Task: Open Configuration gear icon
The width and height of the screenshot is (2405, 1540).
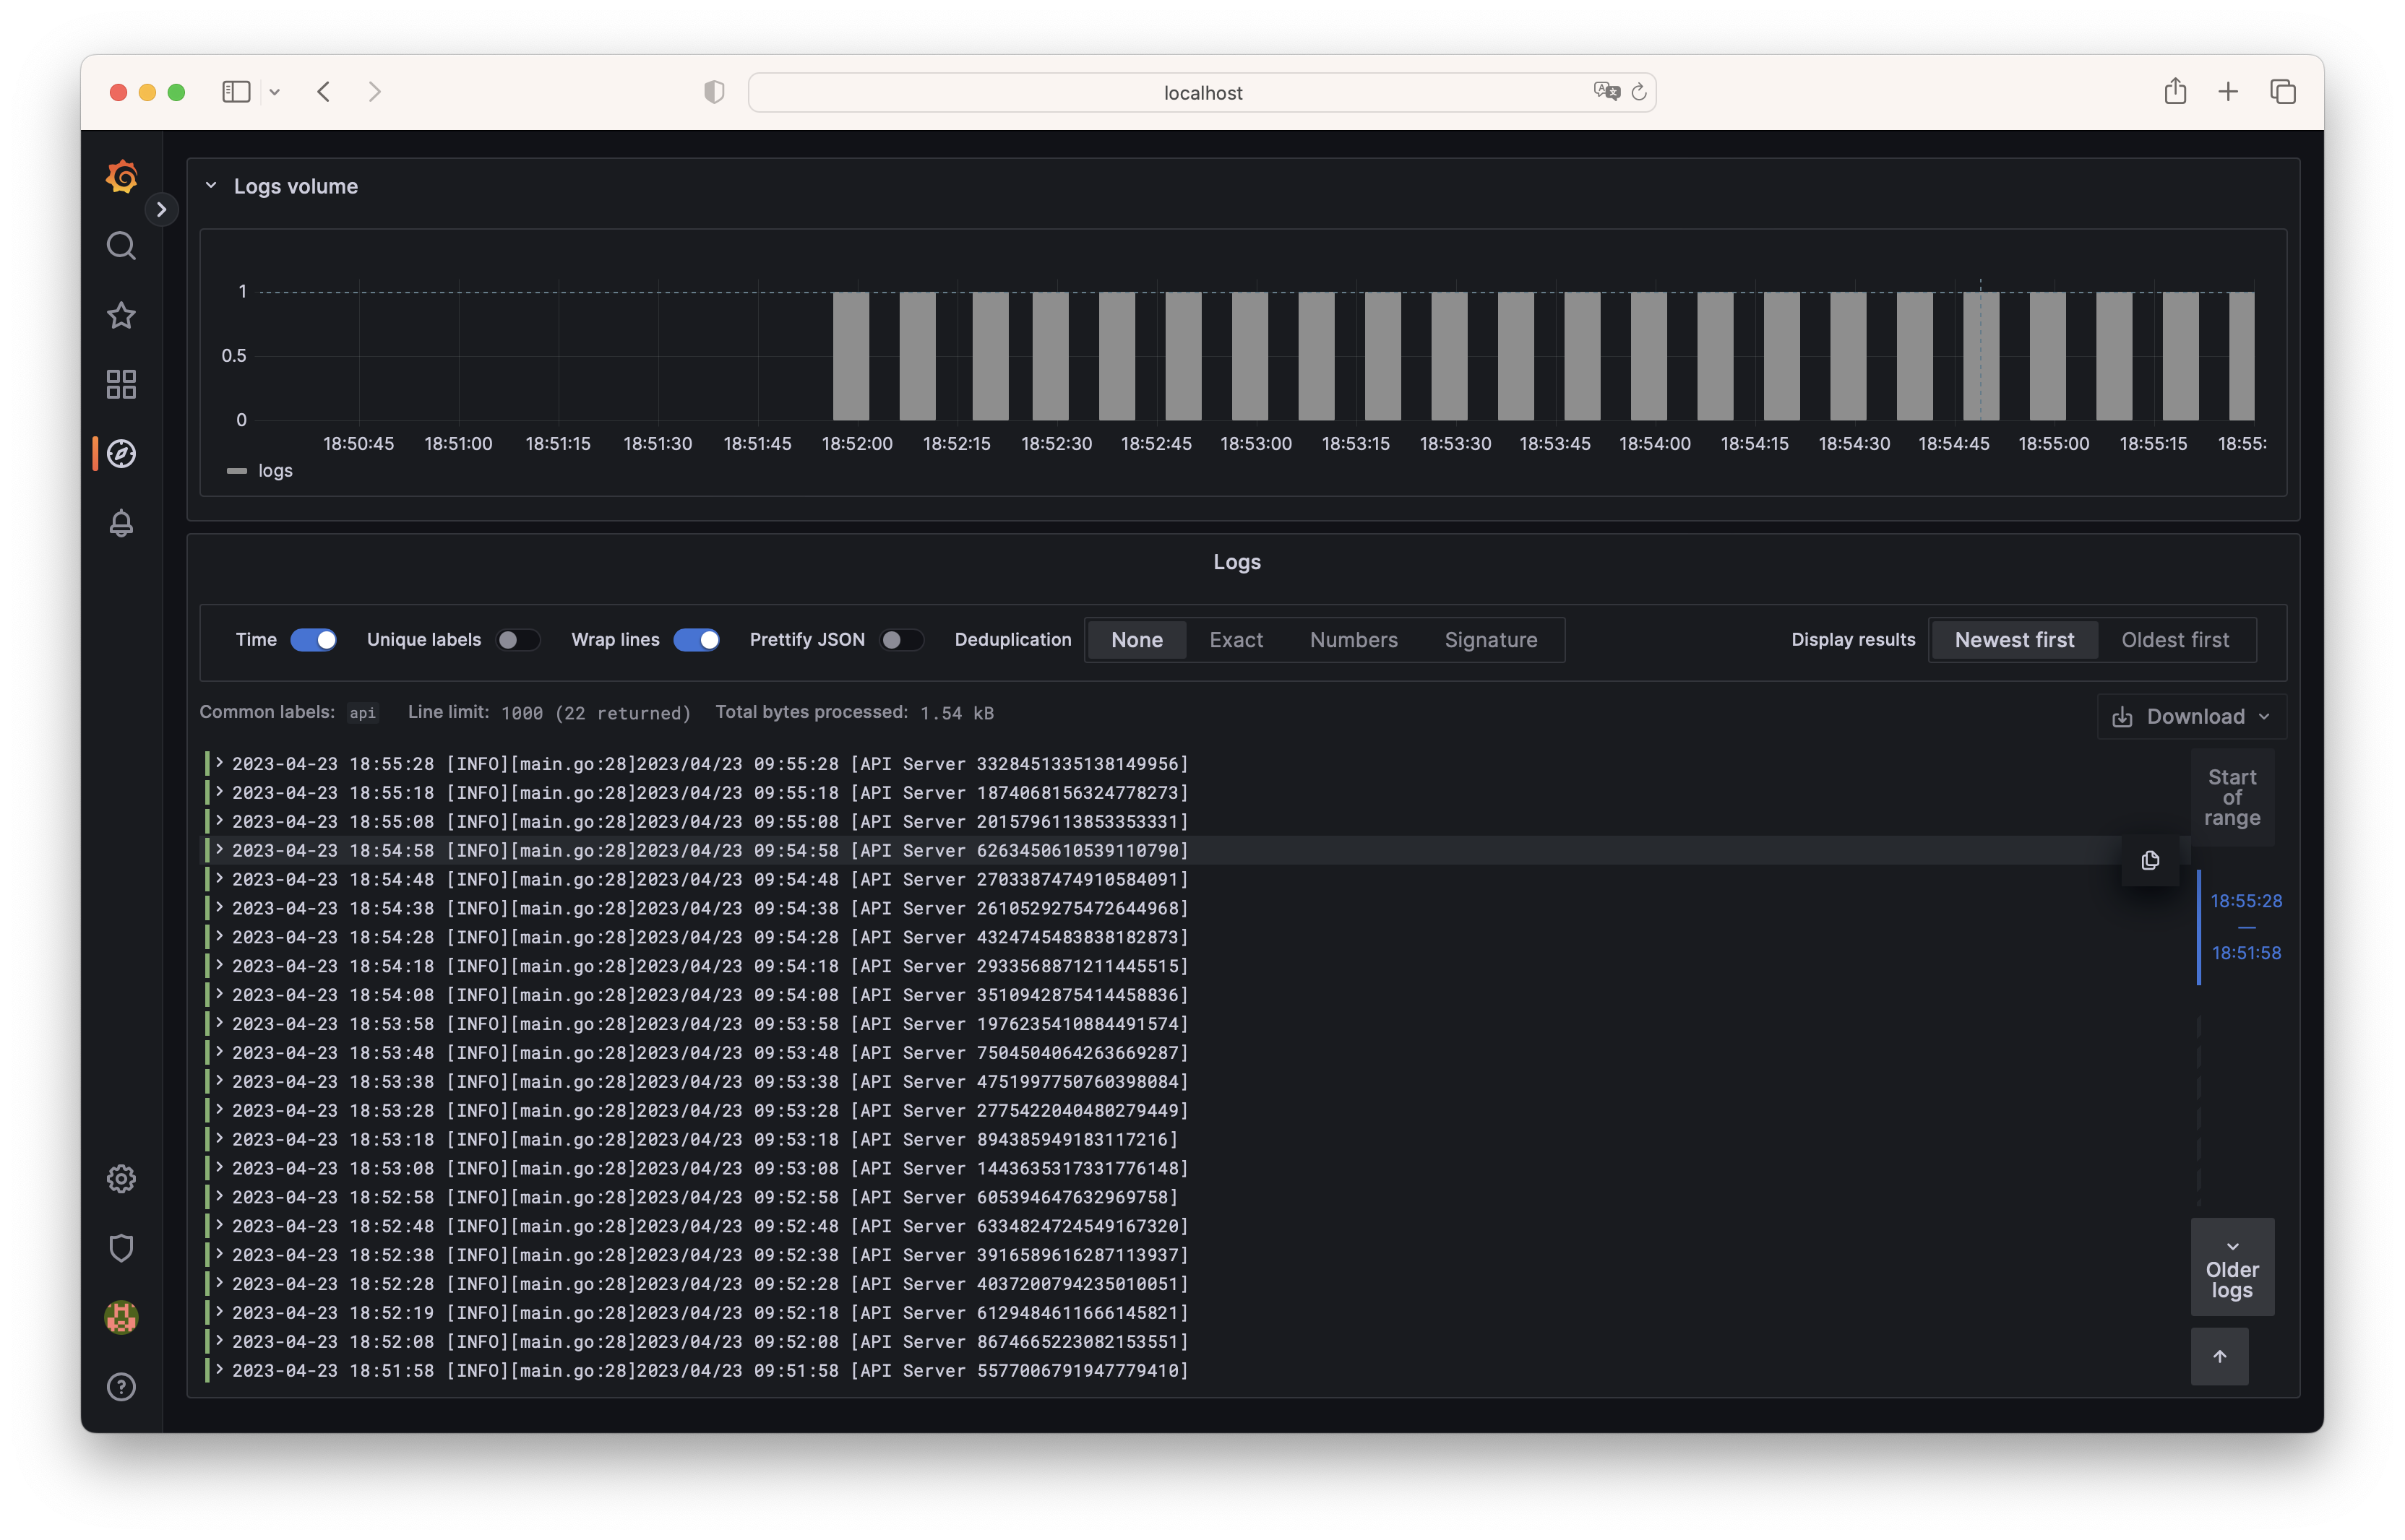Action: coord(121,1179)
